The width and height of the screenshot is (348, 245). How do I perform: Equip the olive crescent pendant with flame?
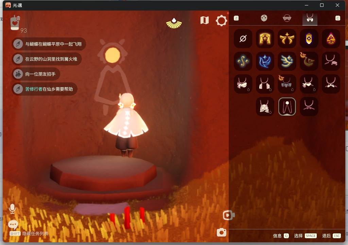pyautogui.click(x=309, y=61)
